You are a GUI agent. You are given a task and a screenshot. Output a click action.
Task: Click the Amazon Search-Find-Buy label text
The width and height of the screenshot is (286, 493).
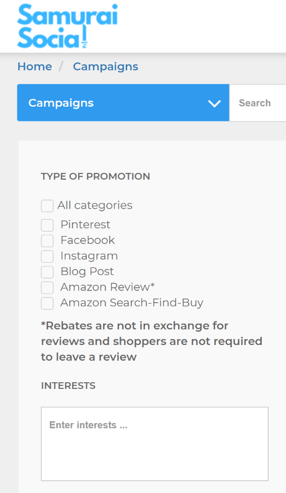coord(132,303)
